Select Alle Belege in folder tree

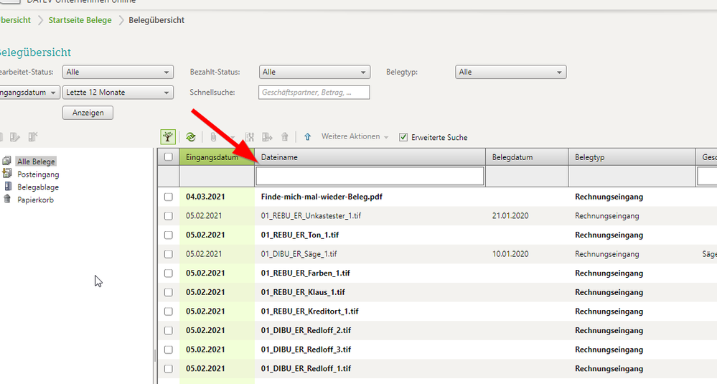[36, 162]
